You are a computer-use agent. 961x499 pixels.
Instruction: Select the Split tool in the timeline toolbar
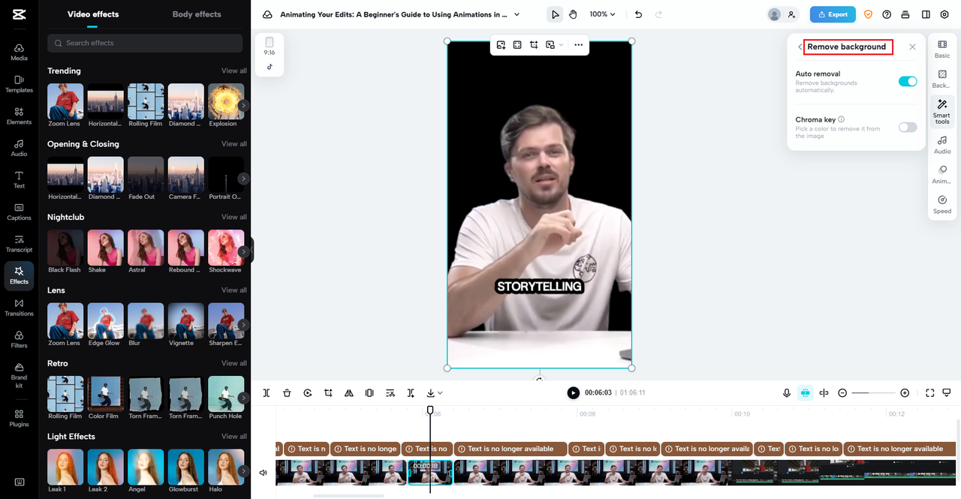click(x=265, y=392)
